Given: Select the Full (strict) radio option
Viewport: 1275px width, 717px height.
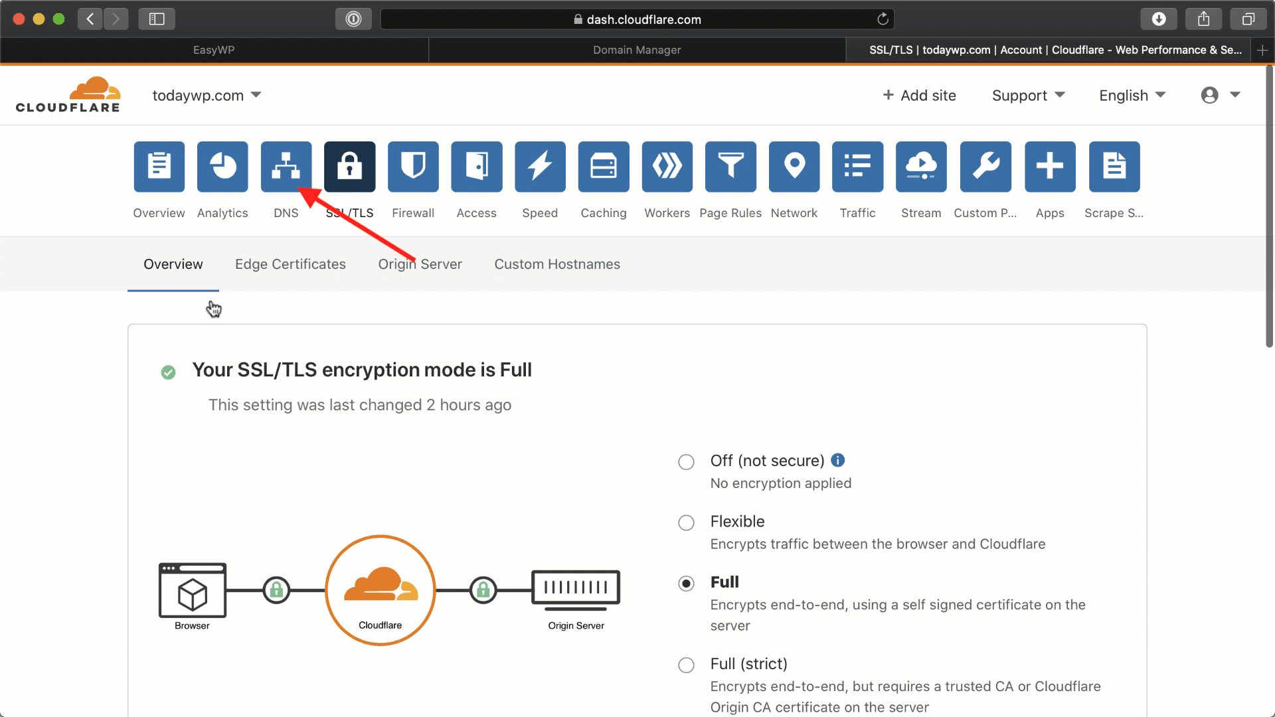Looking at the screenshot, I should coord(686,665).
